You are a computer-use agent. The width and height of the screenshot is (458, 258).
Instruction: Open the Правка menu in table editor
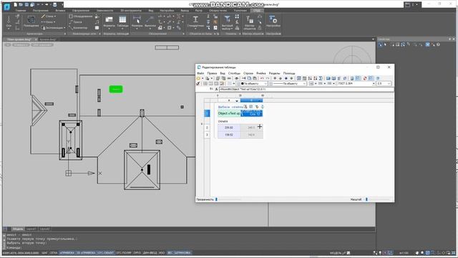tap(212, 73)
